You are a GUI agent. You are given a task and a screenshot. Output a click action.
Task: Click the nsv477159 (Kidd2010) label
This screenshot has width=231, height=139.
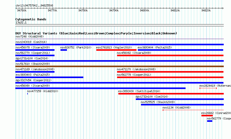(43, 91)
